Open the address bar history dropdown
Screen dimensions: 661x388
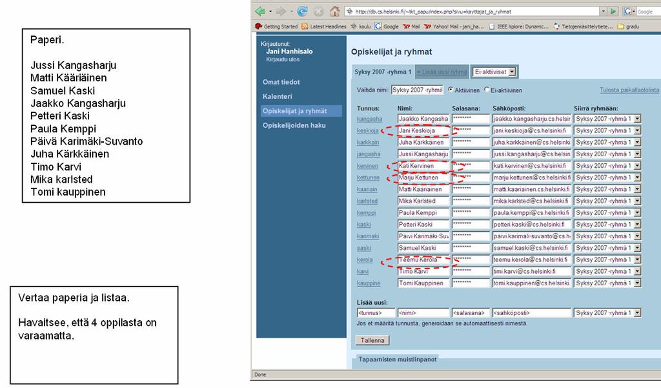604,12
